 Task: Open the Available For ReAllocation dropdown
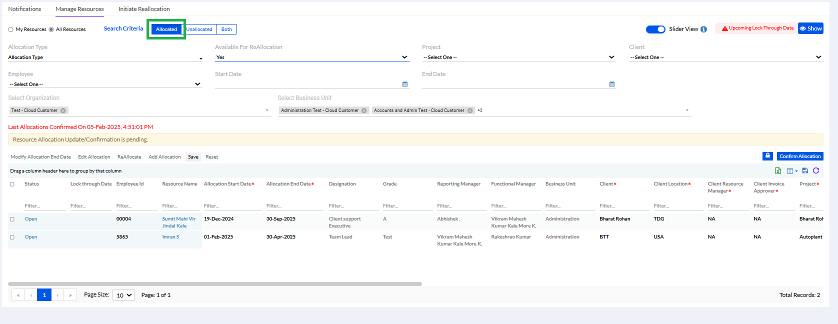[x=312, y=57]
